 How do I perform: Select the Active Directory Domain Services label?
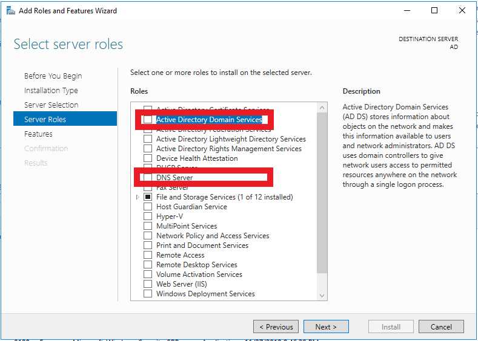pyautogui.click(x=209, y=120)
